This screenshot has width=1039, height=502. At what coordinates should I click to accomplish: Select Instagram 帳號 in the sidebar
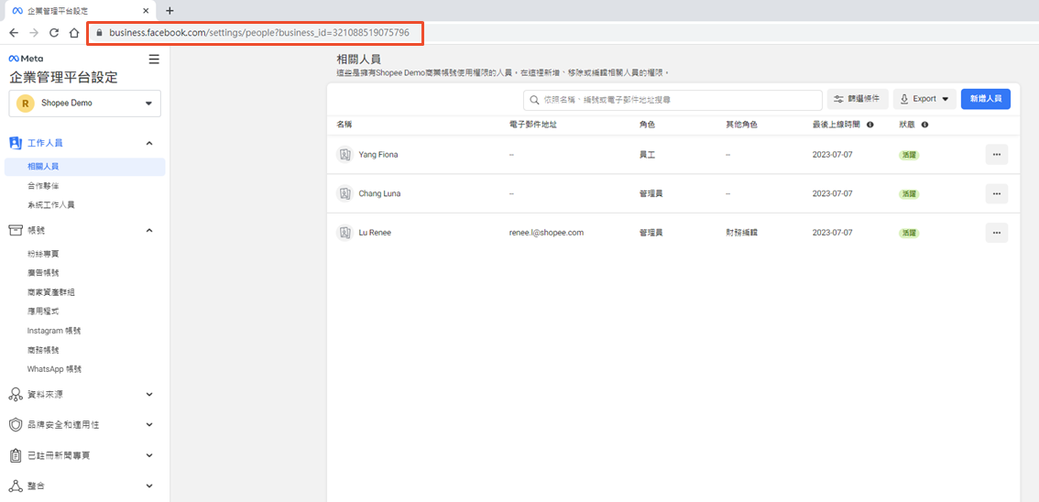pos(54,331)
